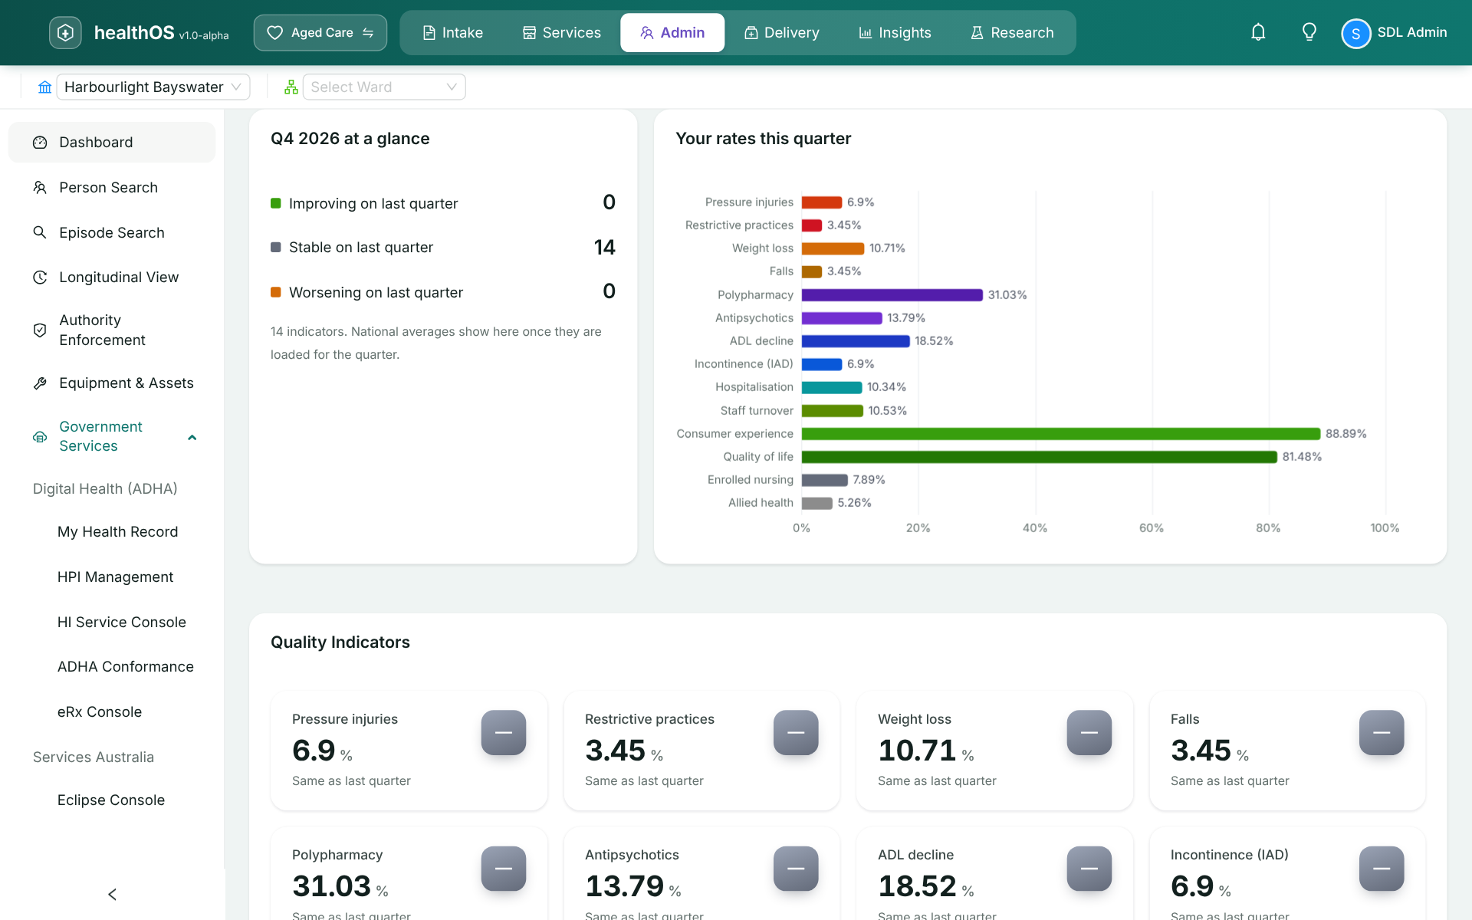This screenshot has height=920, width=1472.
Task: Open Person Search in the sidebar
Action: (x=112, y=188)
